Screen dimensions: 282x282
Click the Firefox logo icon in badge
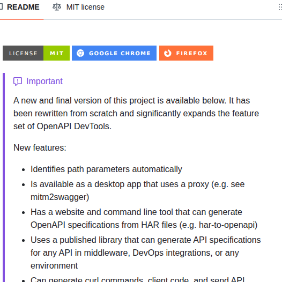(168, 53)
